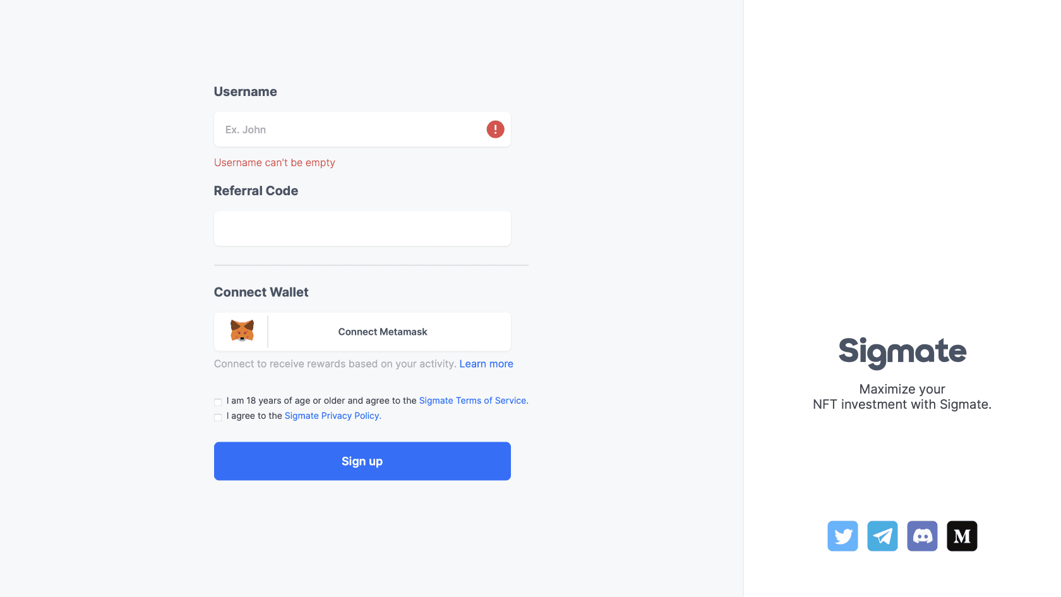Click the Sign up button

362,461
